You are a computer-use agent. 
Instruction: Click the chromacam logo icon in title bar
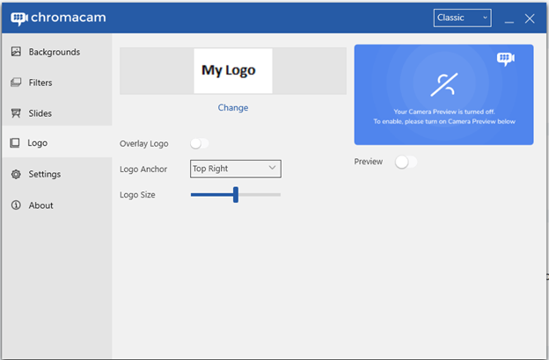coord(19,18)
